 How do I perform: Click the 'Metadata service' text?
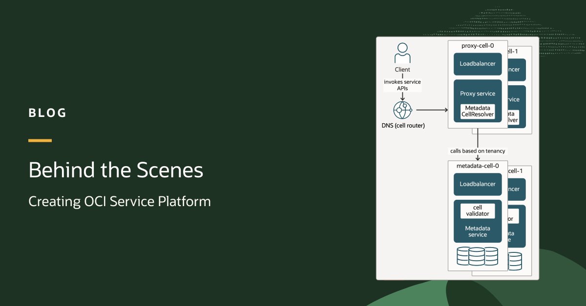(478, 231)
